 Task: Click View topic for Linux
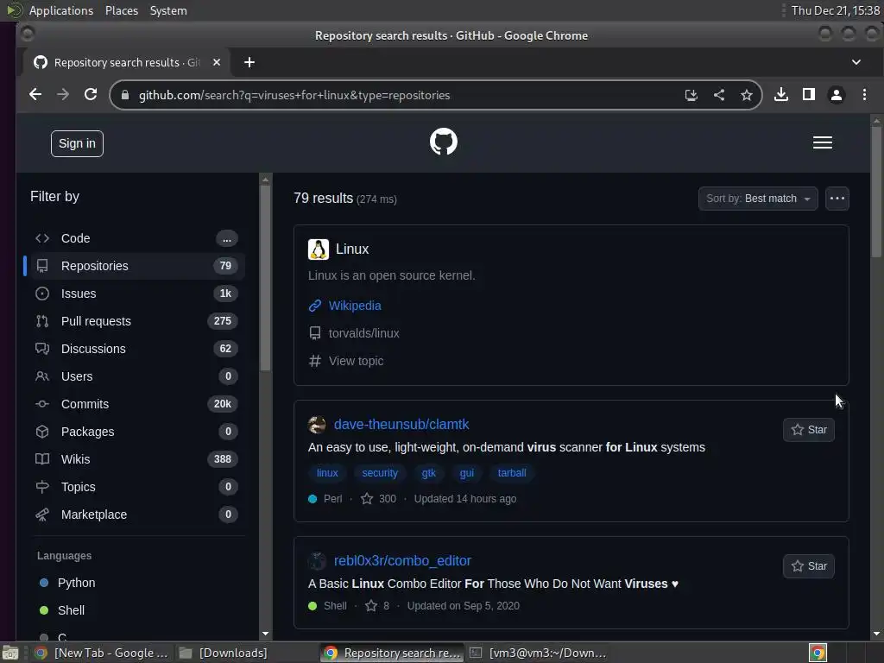tap(356, 361)
